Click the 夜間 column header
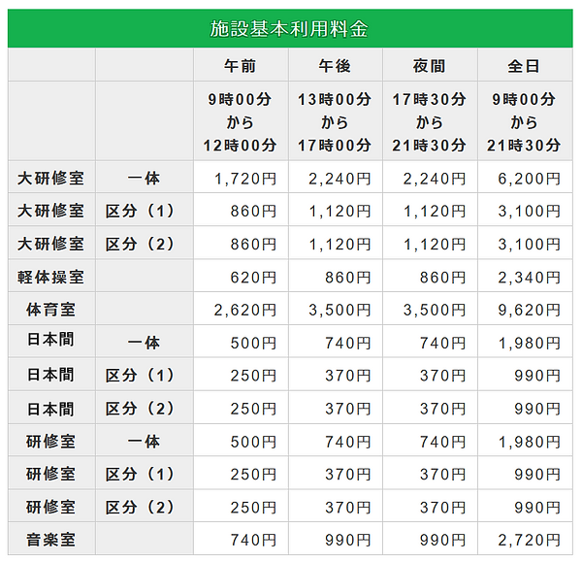The image size is (582, 562). 430,66
